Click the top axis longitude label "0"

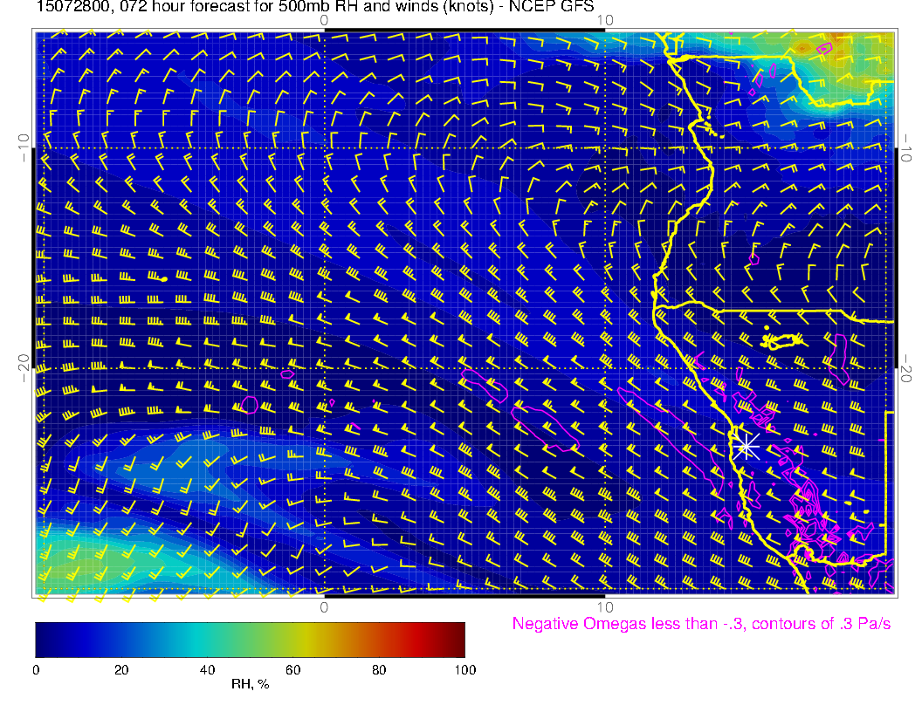(324, 21)
